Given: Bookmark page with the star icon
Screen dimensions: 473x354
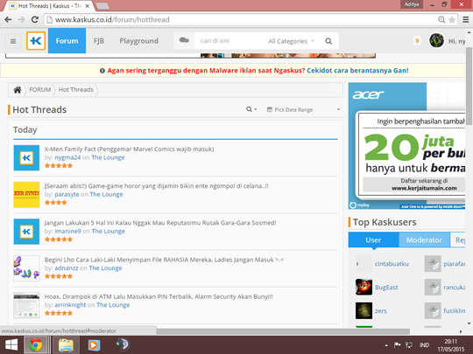Looking at the screenshot, I should tap(452, 19).
